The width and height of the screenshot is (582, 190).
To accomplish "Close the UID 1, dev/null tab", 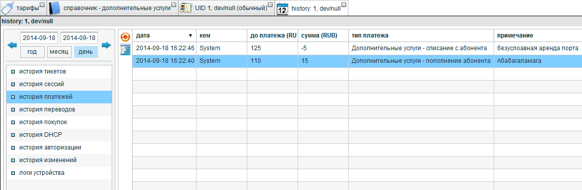I will click(270, 5).
